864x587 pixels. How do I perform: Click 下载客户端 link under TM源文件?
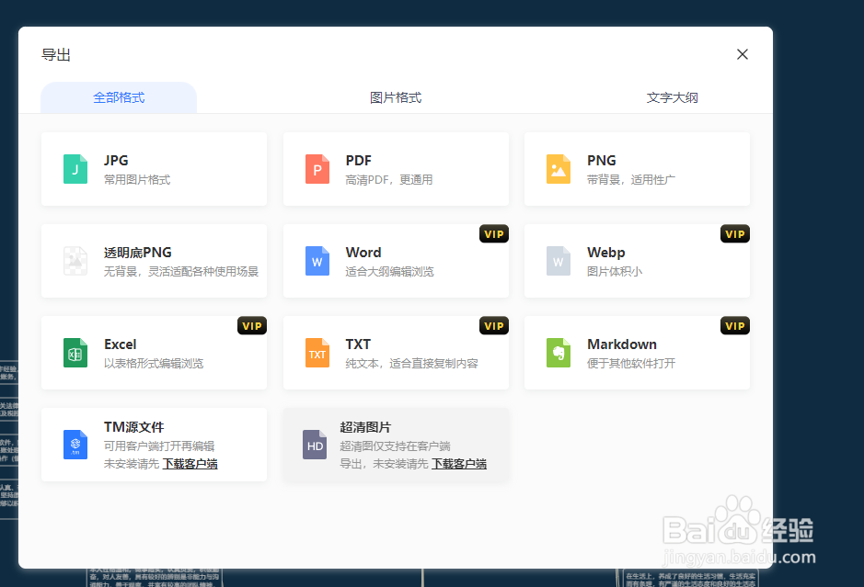click(190, 464)
